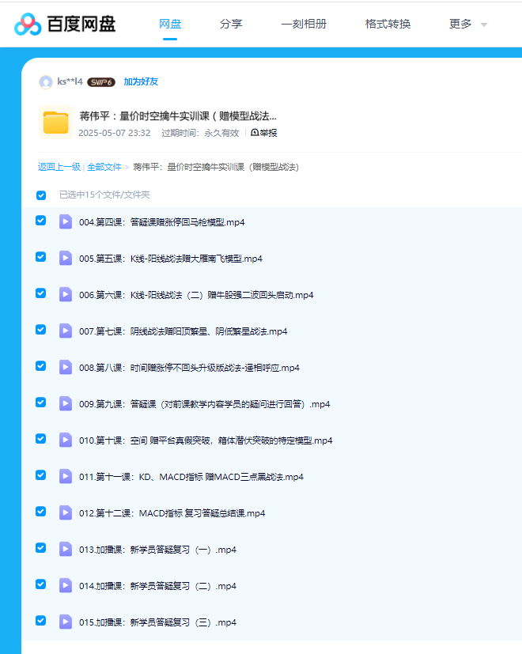Click video icon for 008 第八课 file
Screen dimensions: 522x654
pyautogui.click(x=66, y=367)
